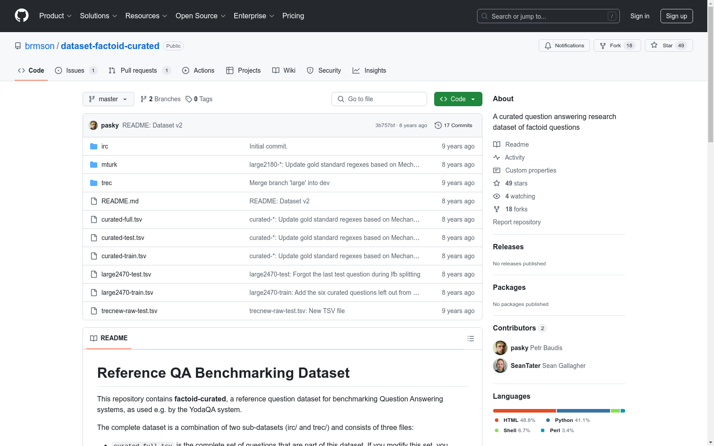The width and height of the screenshot is (714, 446).
Task: Open the GitHub homepage logo
Action: (x=21, y=16)
